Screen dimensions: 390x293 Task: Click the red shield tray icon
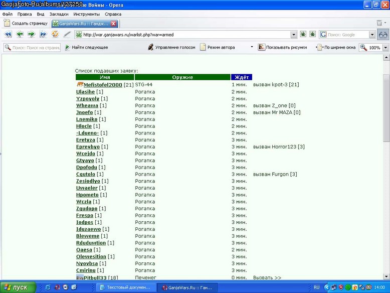point(341,287)
